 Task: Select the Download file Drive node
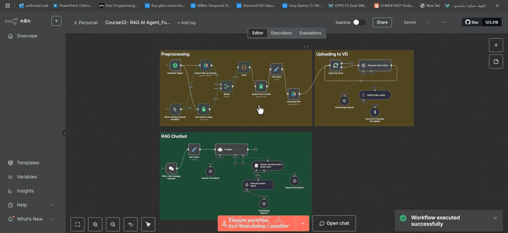point(293,94)
